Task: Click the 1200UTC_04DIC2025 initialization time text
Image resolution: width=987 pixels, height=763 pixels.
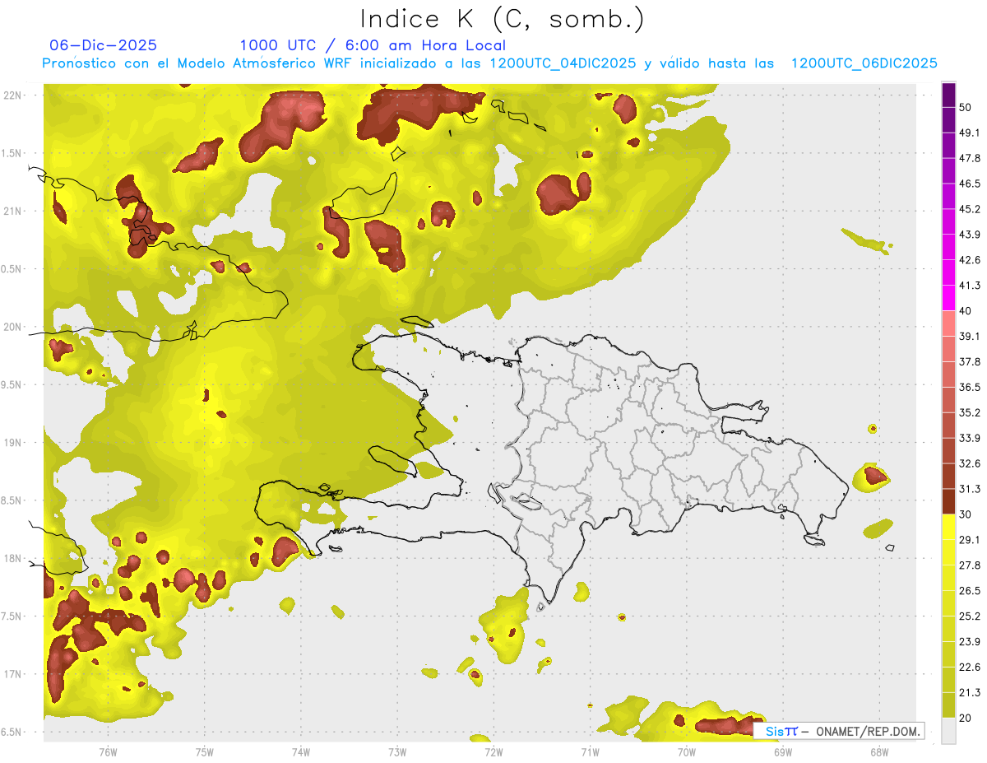Action: pyautogui.click(x=563, y=63)
